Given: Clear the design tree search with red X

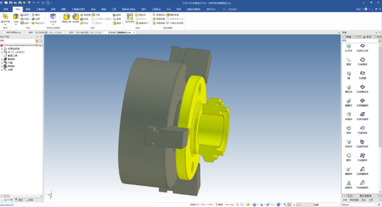Looking at the screenshot, I should [x=37, y=41].
